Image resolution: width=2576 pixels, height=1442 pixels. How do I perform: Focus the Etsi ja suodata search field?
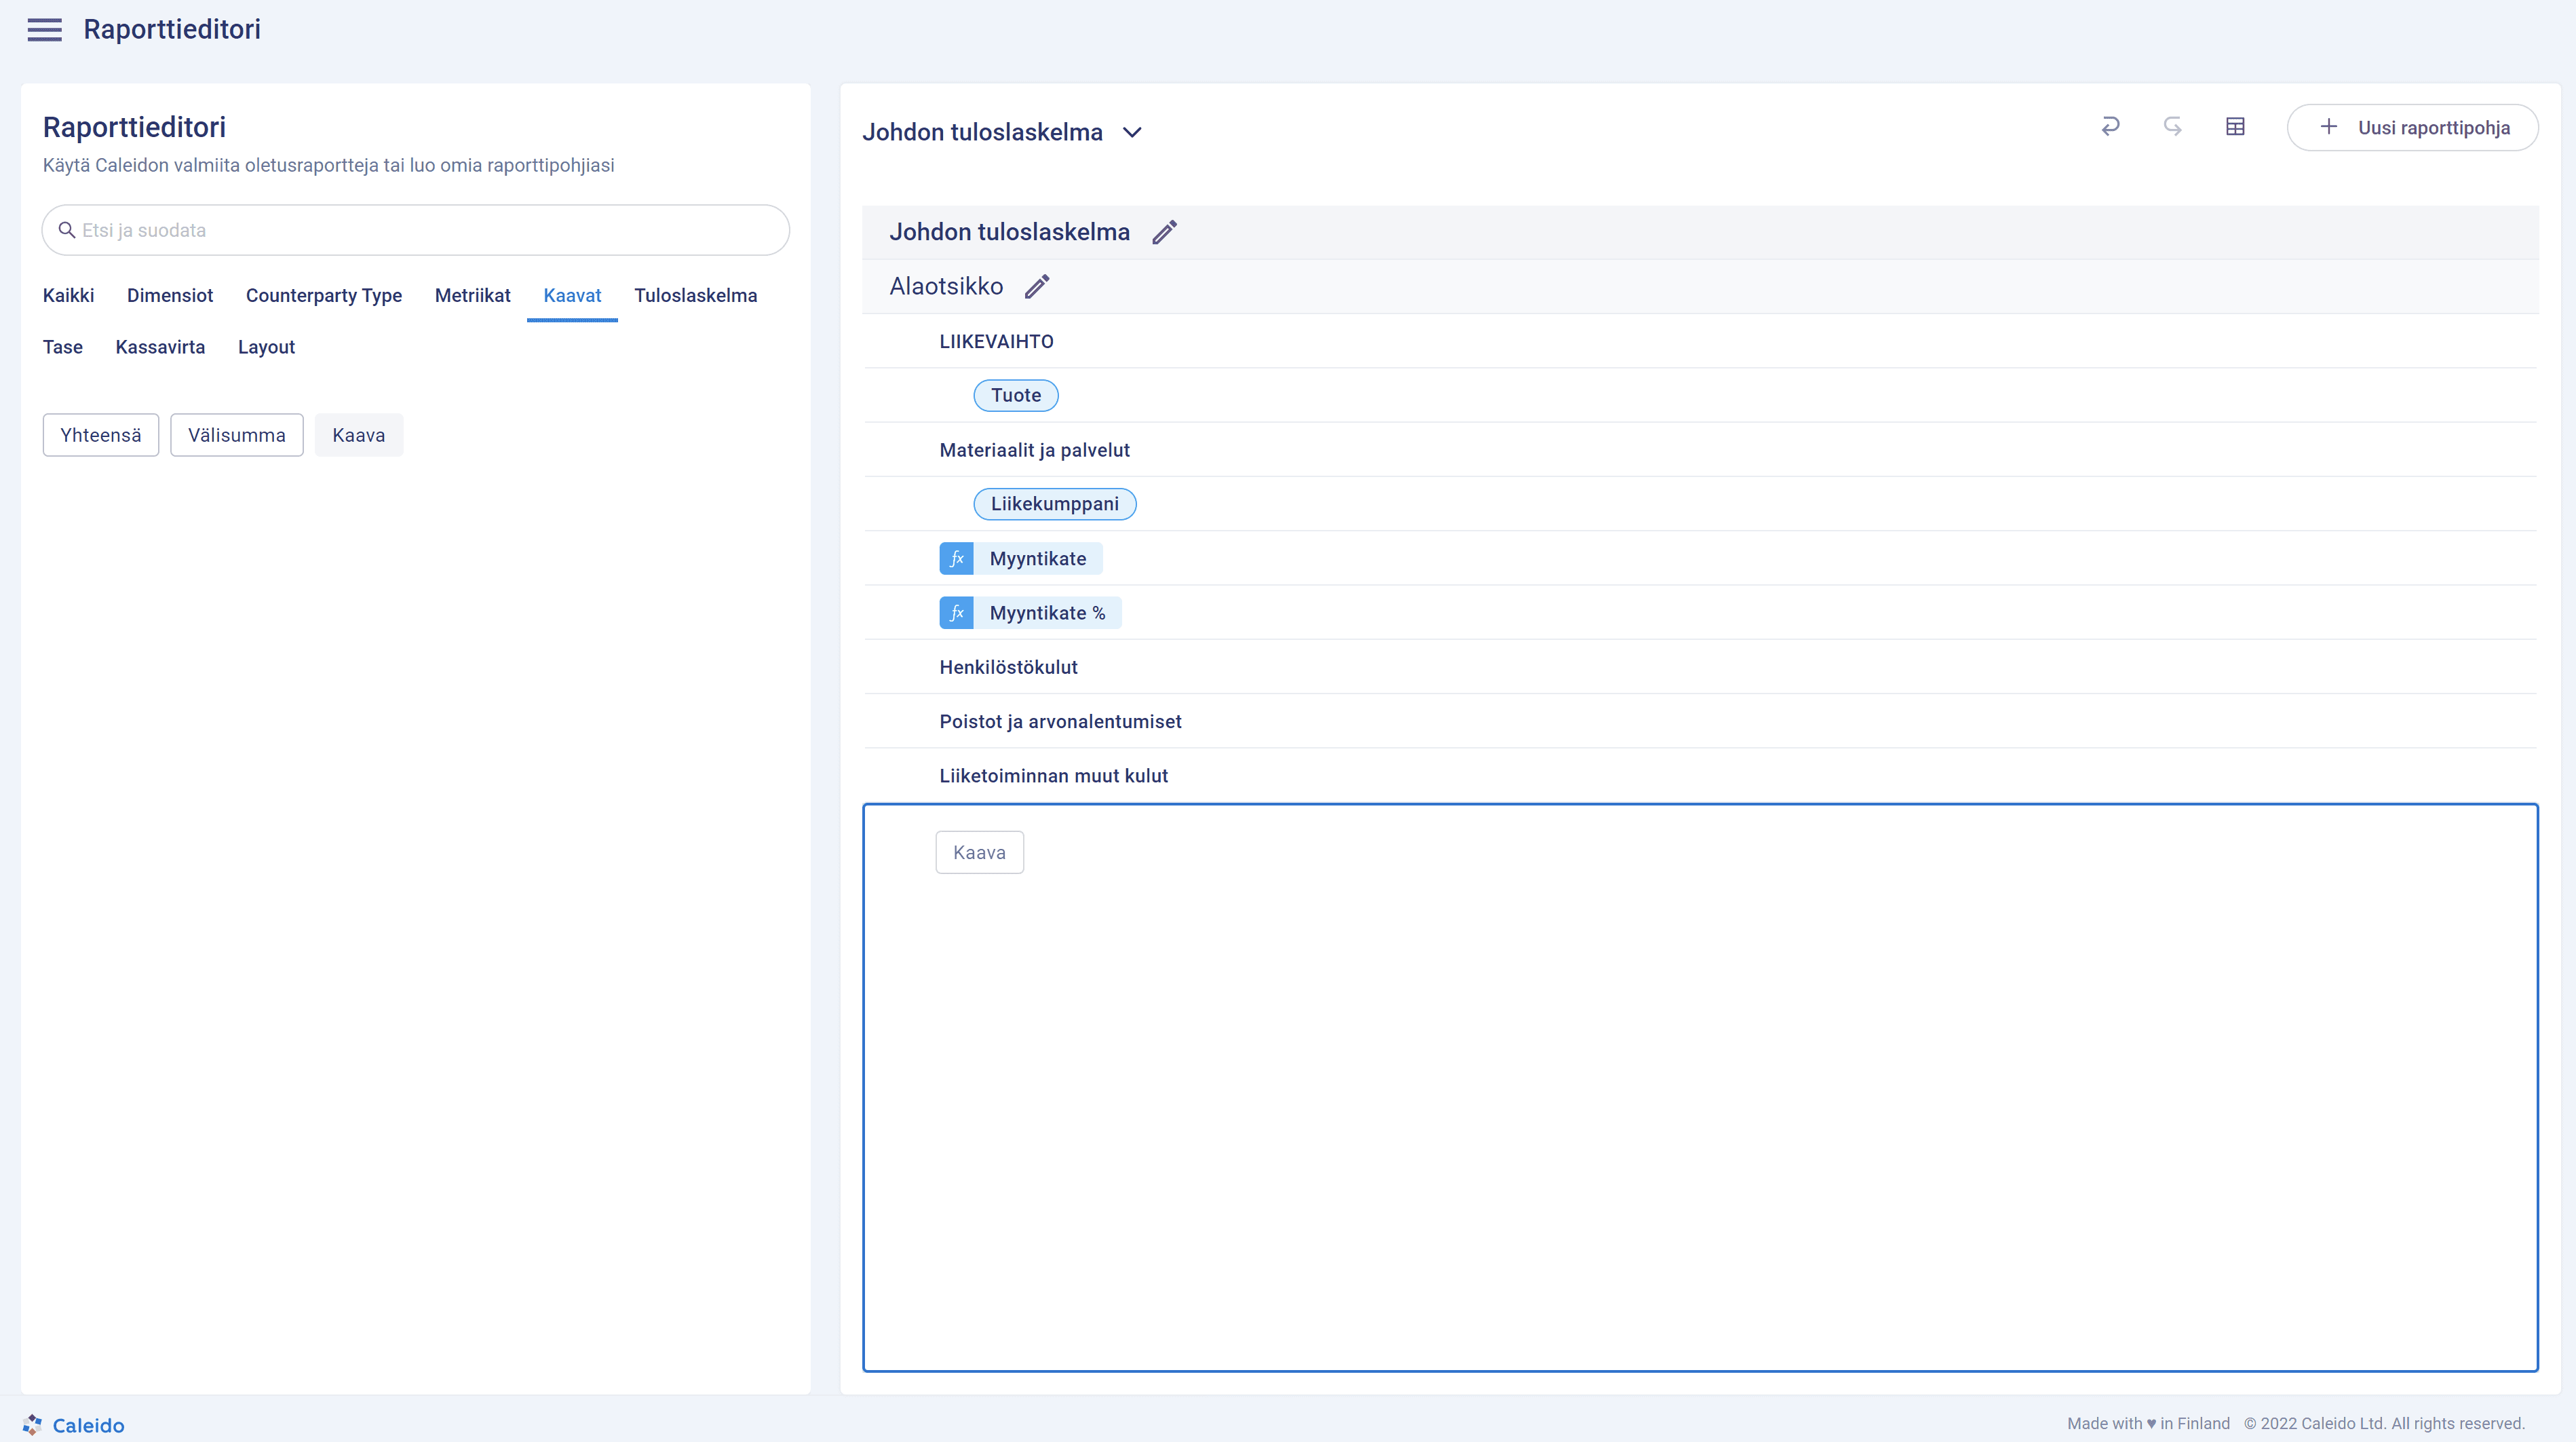(416, 230)
